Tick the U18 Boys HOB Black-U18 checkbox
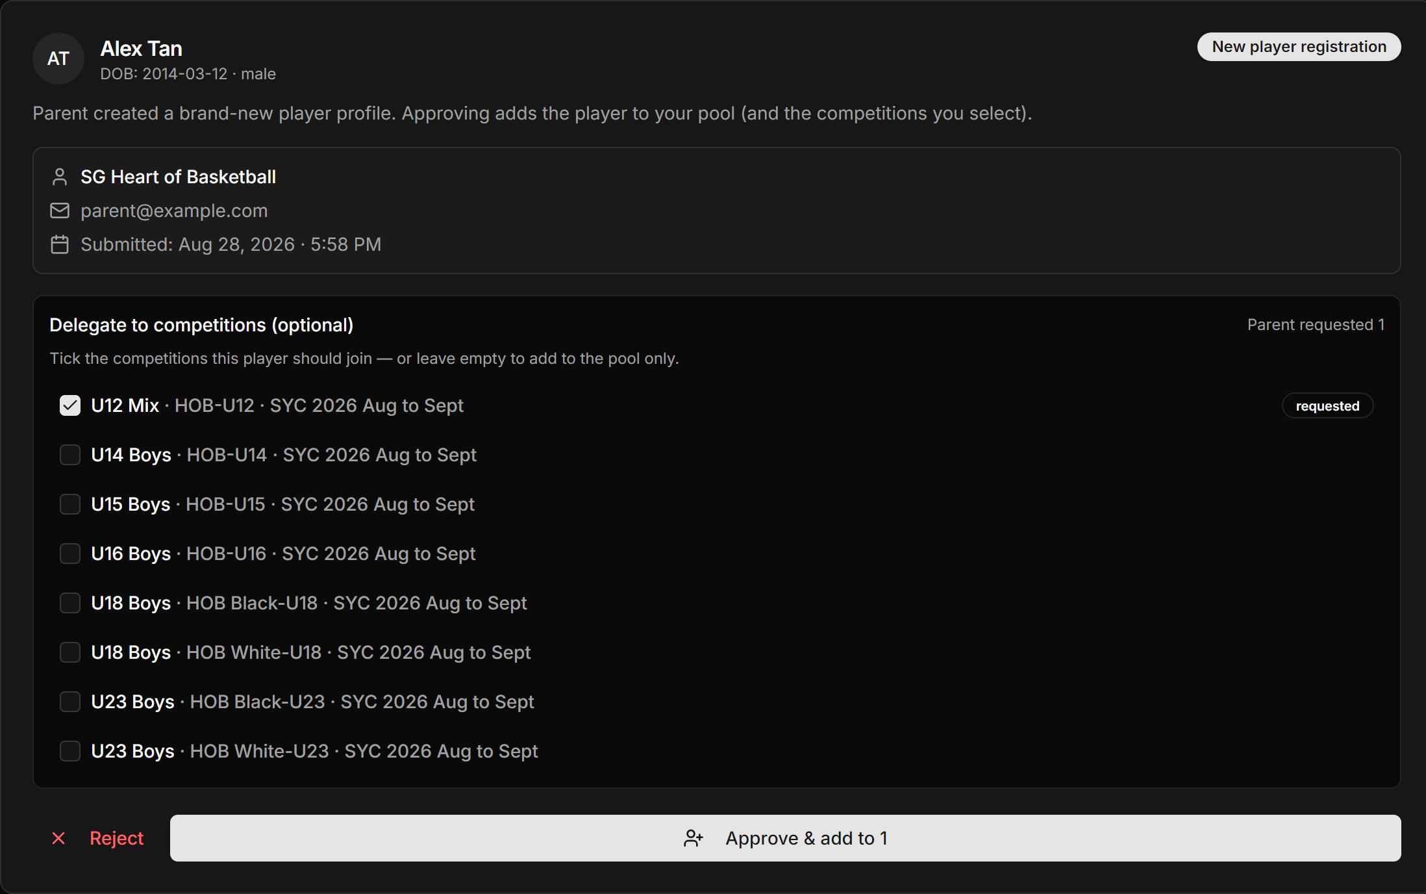Screen dimensions: 1426x894 click(70, 603)
